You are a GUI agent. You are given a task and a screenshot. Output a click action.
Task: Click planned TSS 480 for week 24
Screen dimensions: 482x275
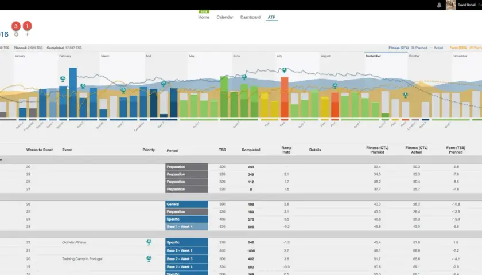click(222, 219)
